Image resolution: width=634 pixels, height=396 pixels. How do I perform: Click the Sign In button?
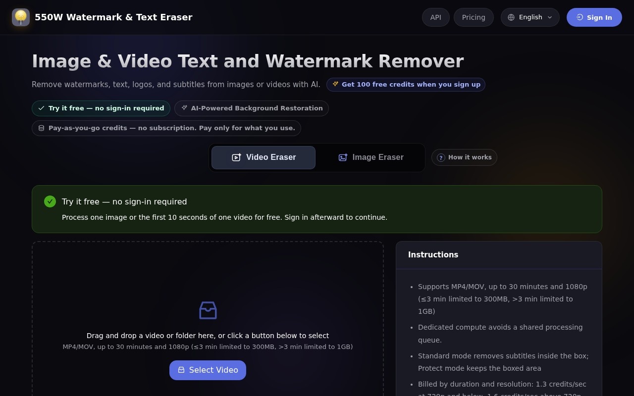pos(594,17)
